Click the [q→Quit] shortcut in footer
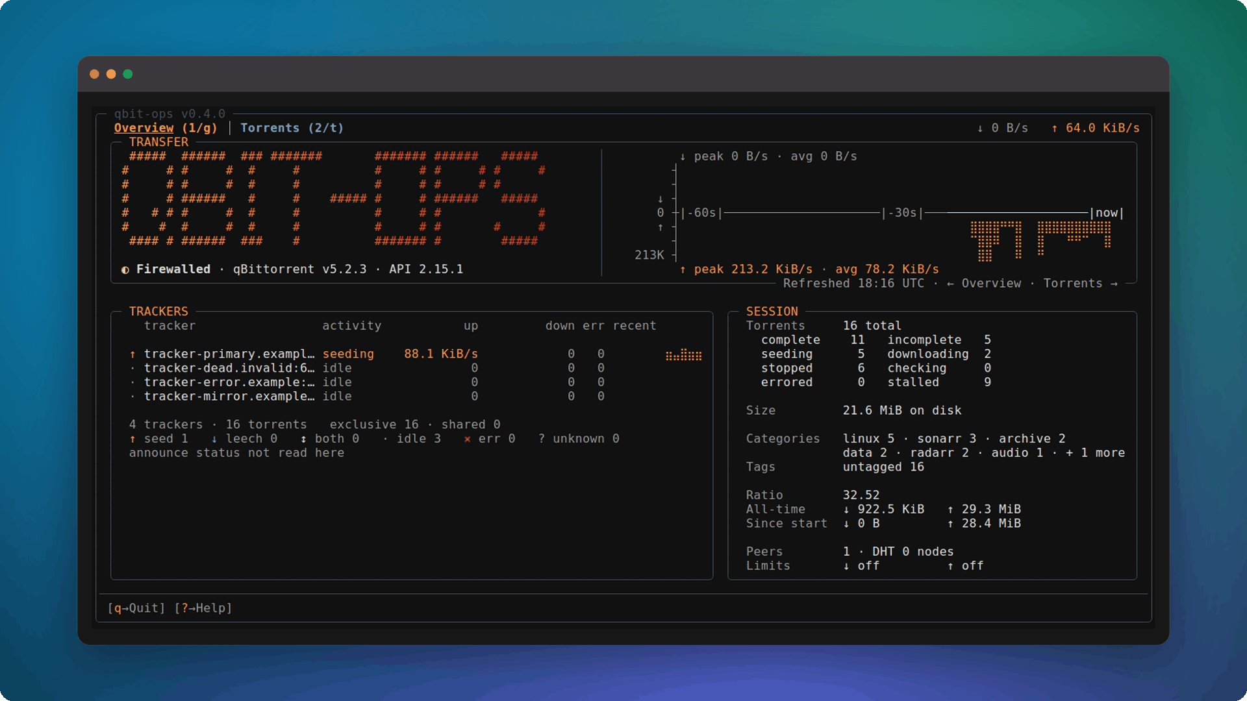 pos(136,608)
